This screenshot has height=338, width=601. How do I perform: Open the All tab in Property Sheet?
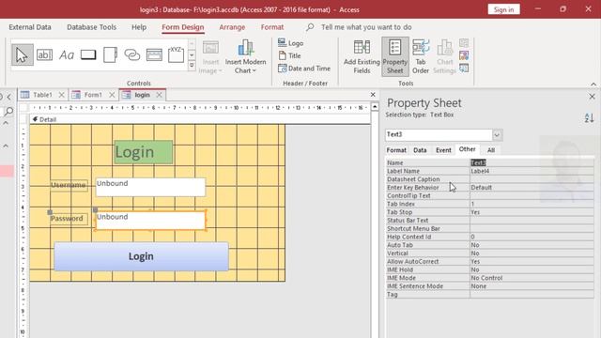(x=491, y=150)
